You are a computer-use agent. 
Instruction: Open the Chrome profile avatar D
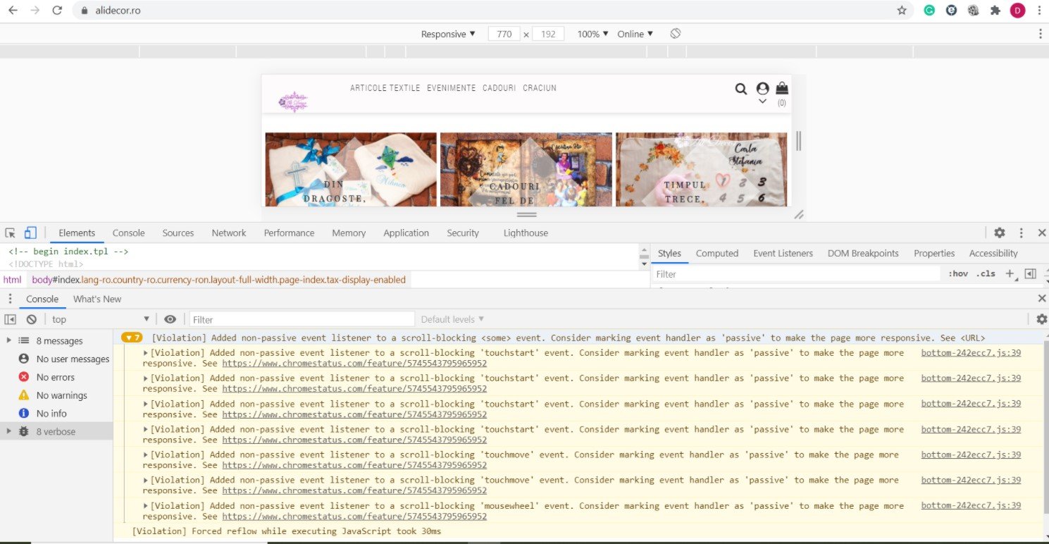(1017, 11)
